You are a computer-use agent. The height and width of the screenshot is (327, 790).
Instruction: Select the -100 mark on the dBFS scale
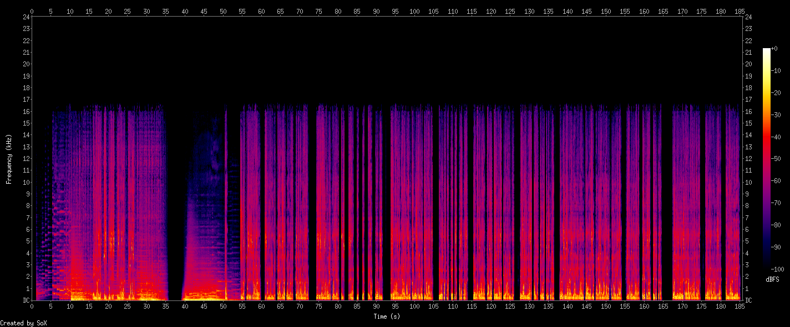click(777, 268)
